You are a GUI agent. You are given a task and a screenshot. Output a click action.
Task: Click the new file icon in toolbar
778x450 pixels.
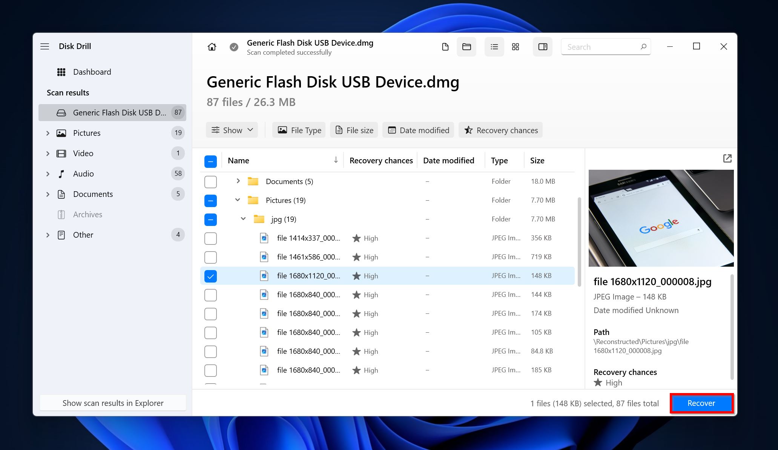tap(445, 47)
